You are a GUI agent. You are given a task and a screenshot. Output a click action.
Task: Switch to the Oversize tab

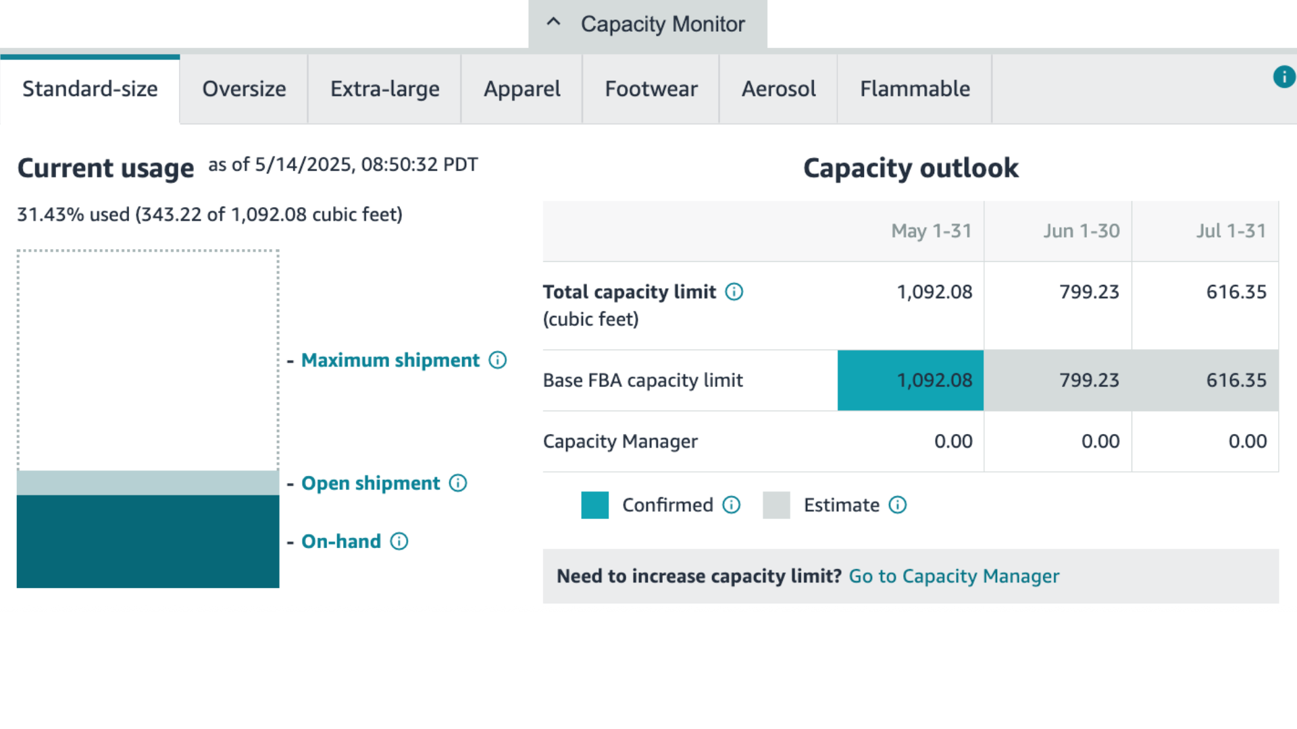(244, 89)
